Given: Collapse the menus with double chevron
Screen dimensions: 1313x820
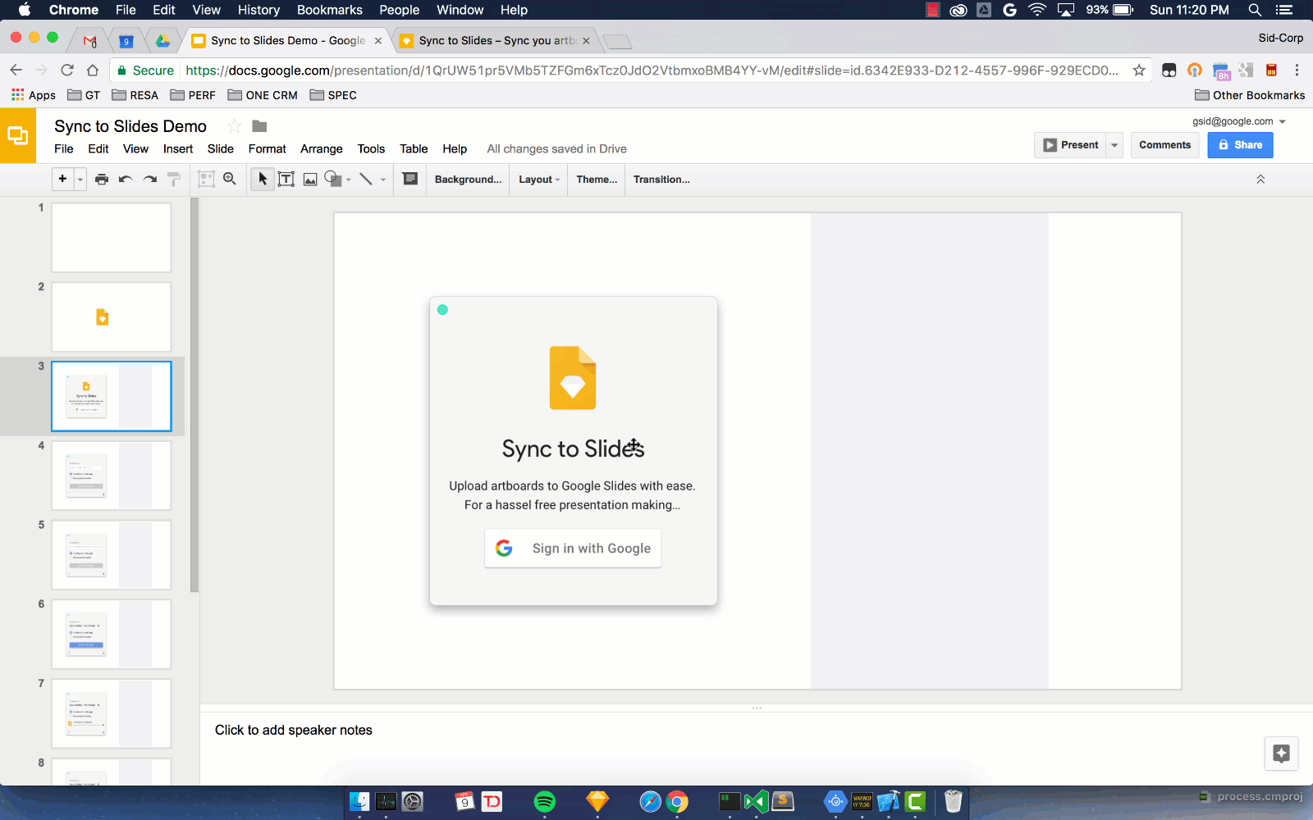Looking at the screenshot, I should pyautogui.click(x=1260, y=179).
